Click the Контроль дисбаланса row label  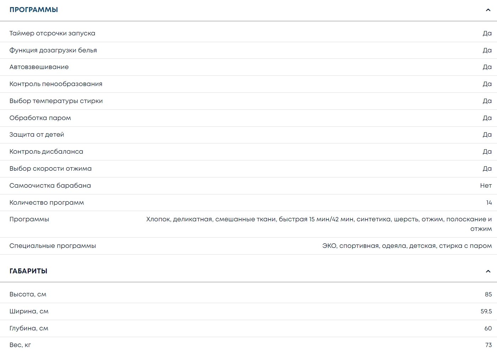[x=46, y=152]
